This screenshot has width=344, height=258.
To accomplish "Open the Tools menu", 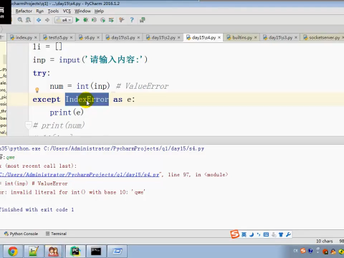I will [x=53, y=11].
